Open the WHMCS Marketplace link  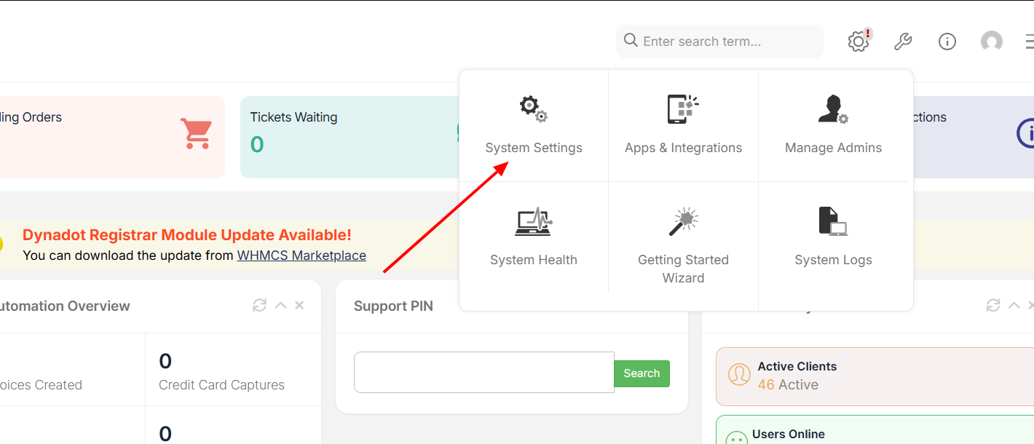301,255
